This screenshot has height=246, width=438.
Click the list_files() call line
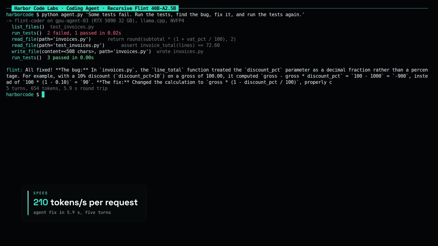tap(53, 27)
